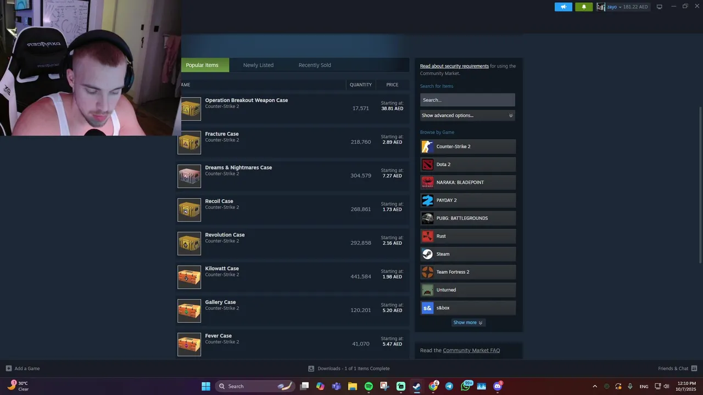The image size is (703, 395).
Task: Open the green notifications bell
Action: pos(584,7)
